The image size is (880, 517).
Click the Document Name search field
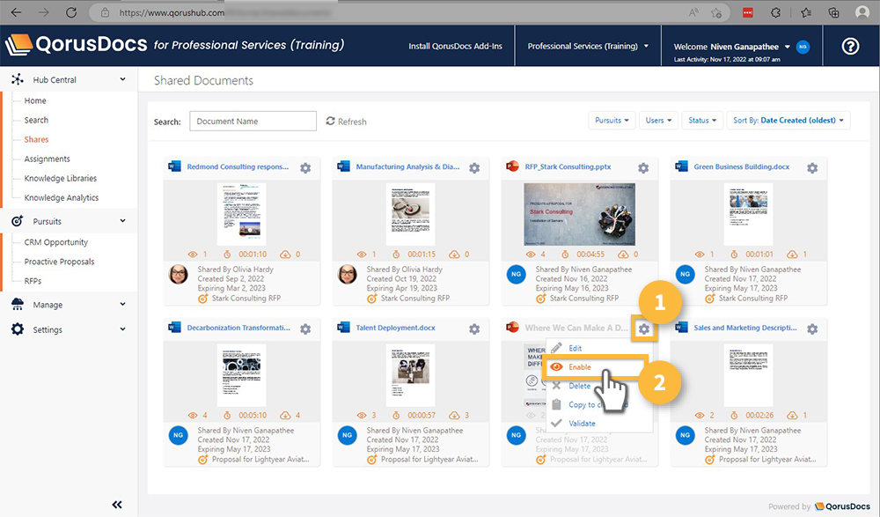pyautogui.click(x=253, y=121)
